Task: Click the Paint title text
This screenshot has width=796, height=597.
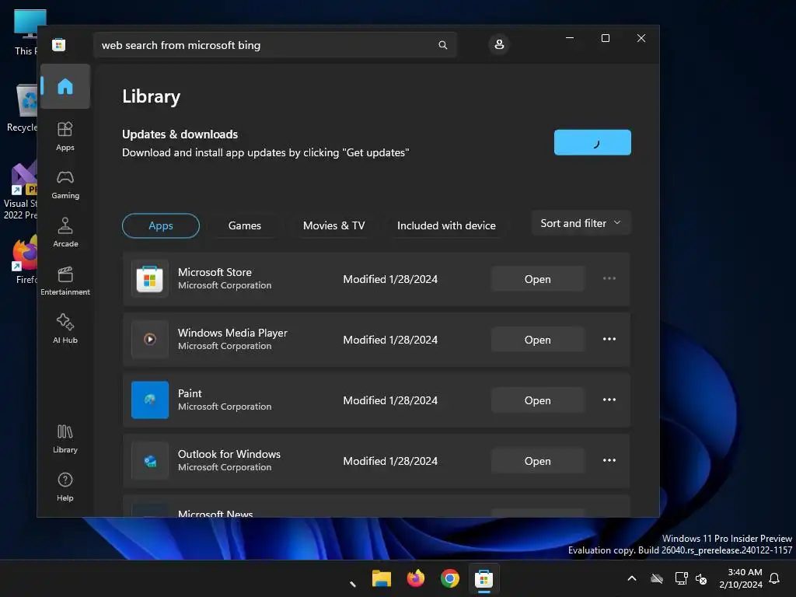Action: pyautogui.click(x=190, y=393)
